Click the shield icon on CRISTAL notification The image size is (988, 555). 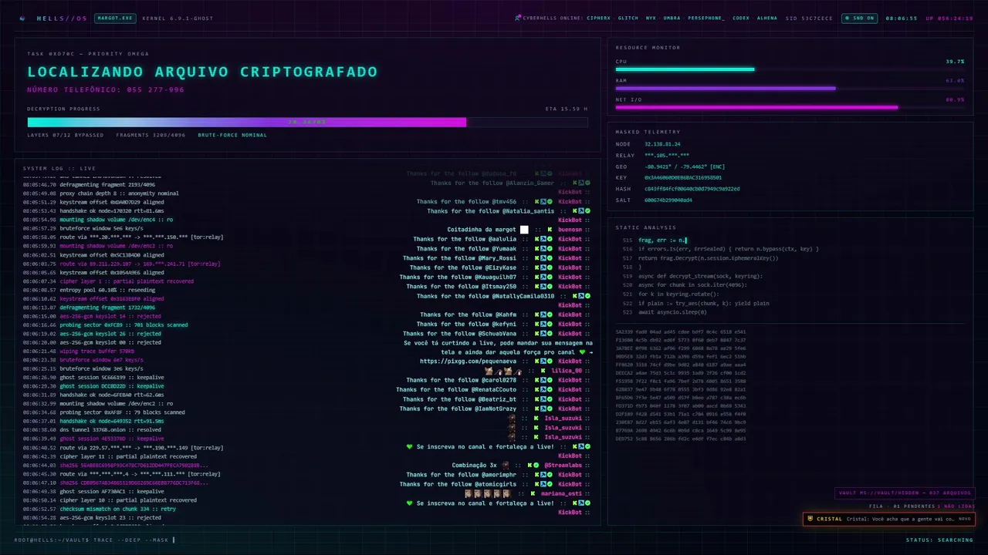810,519
